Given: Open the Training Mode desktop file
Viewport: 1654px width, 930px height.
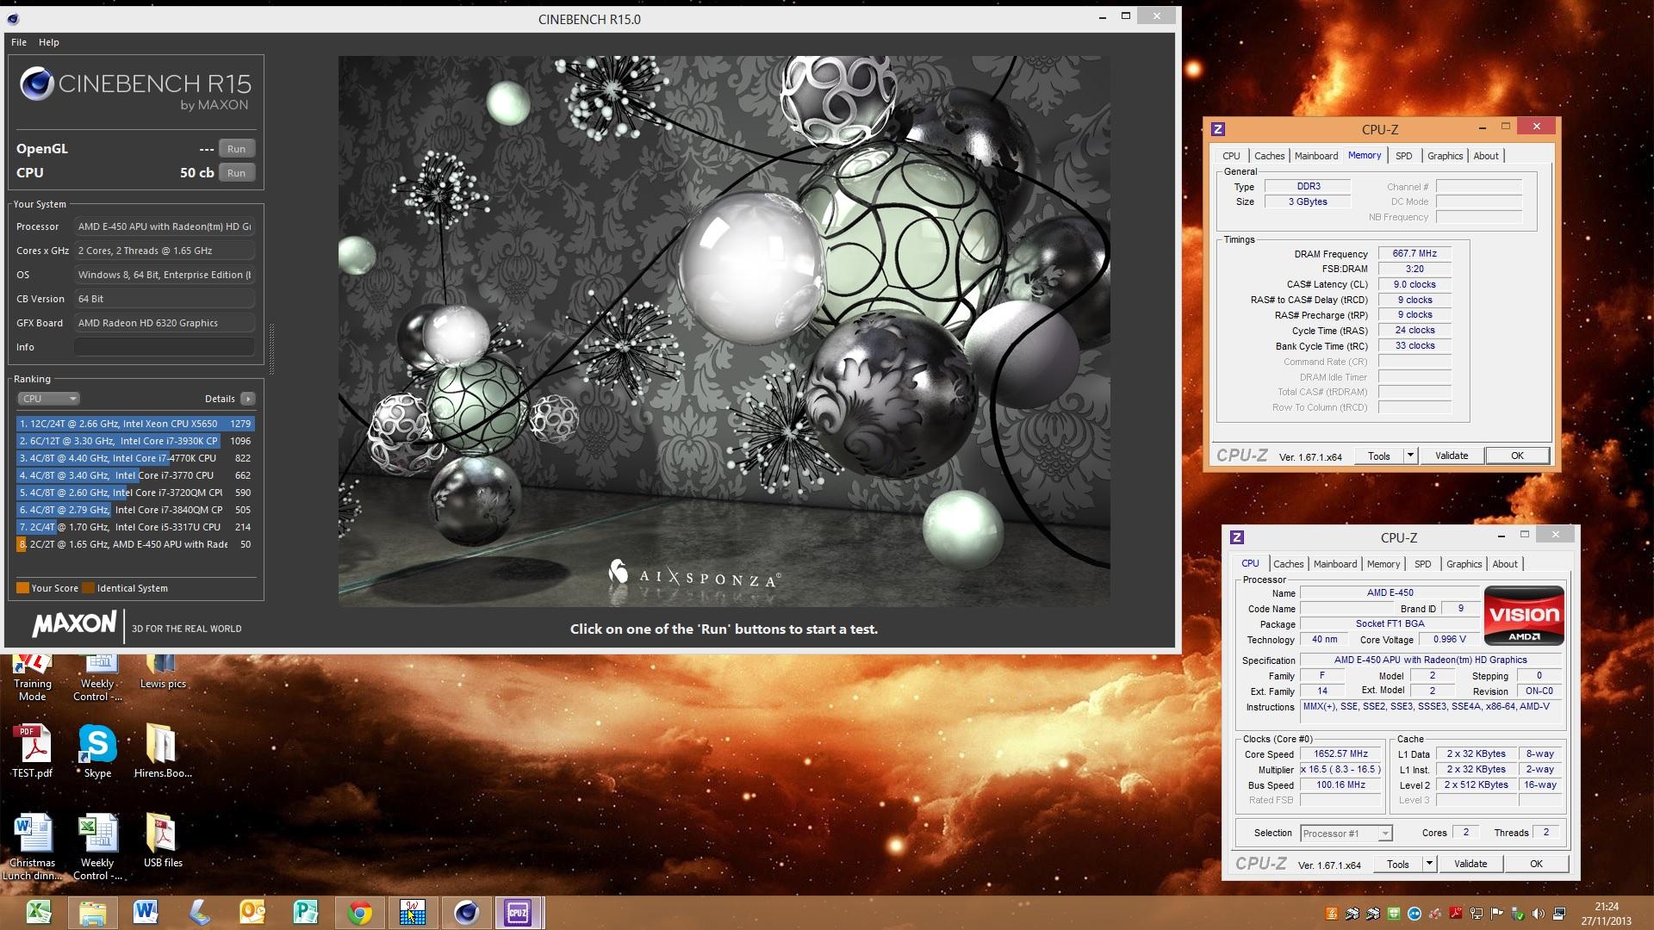Looking at the screenshot, I should (32, 678).
